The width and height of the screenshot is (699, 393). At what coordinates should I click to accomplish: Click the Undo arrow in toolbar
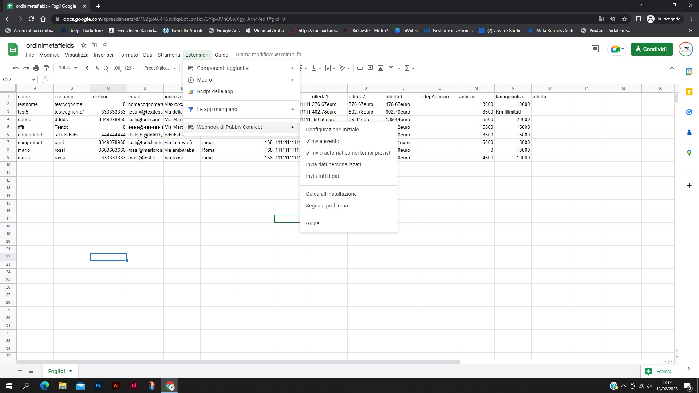coord(16,68)
